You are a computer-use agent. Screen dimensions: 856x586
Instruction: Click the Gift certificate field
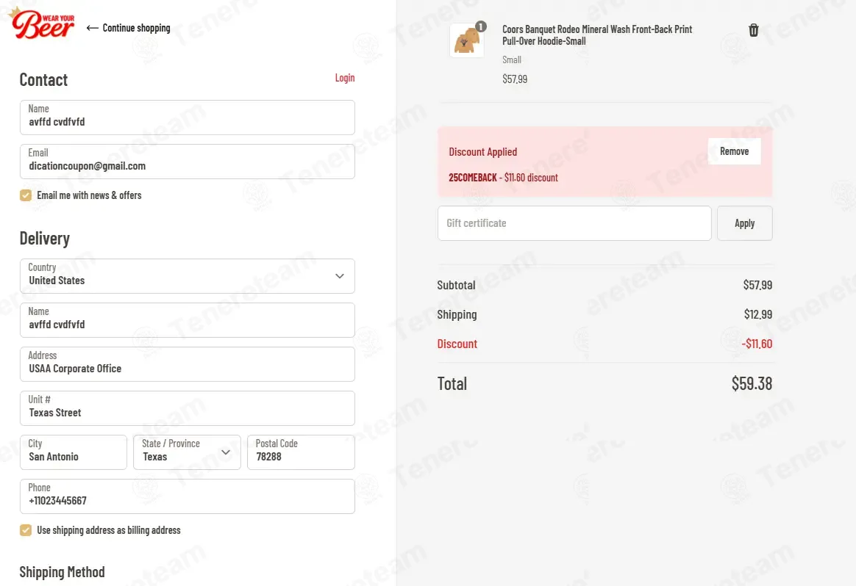574,223
